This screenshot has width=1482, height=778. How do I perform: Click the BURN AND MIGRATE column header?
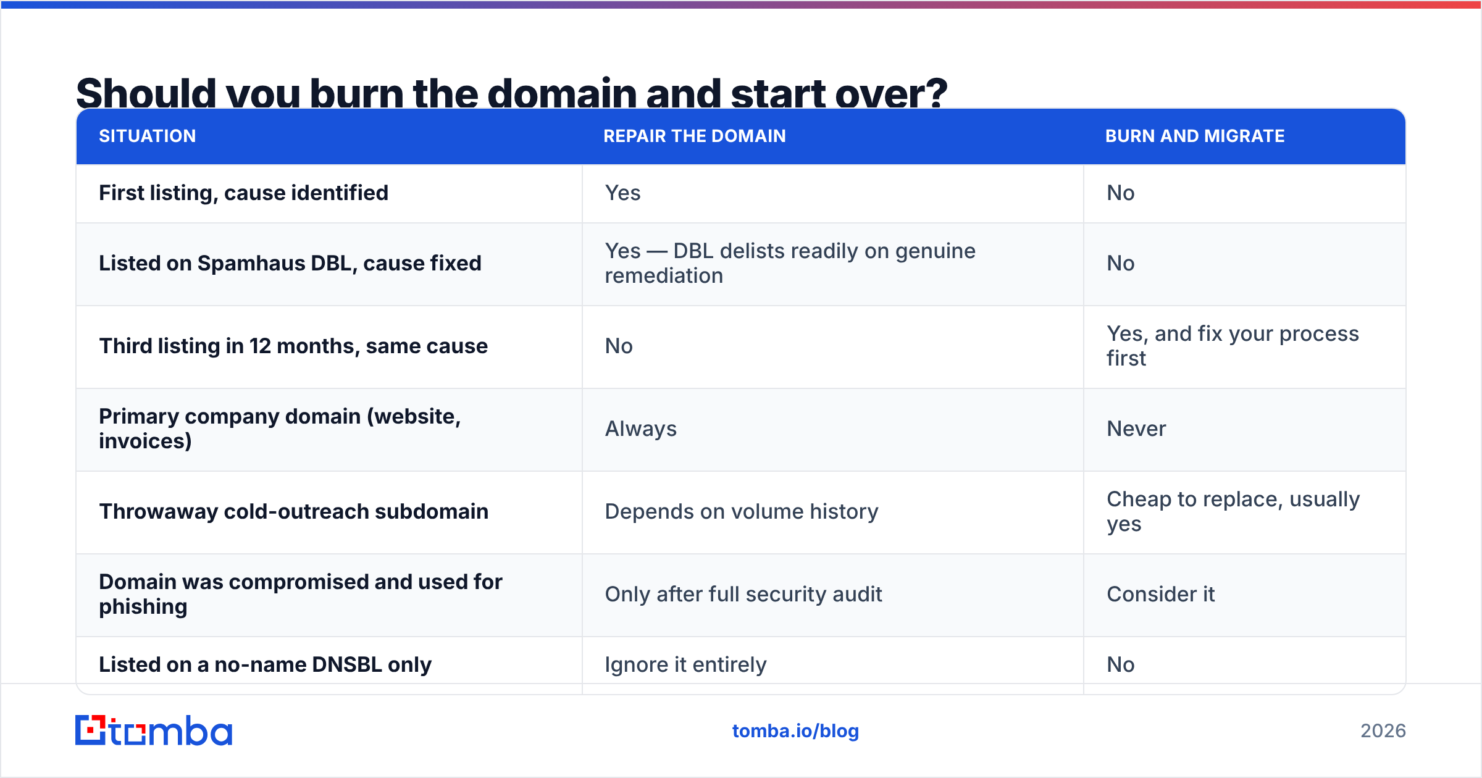coord(1195,136)
